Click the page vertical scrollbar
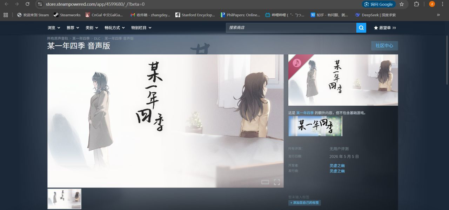449x210 pixels. 447,60
